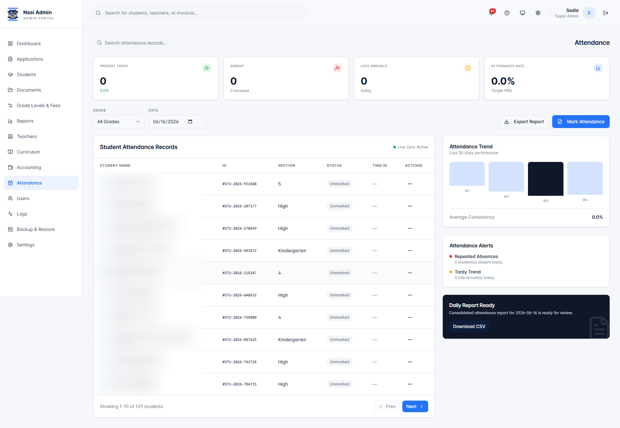Click the Unmarked status for #STU-2026-943672
620x428 pixels.
[339, 251]
